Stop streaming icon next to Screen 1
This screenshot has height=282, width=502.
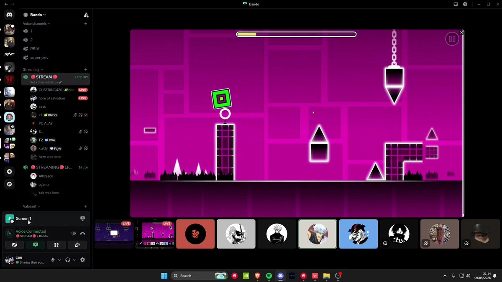pyautogui.click(x=82, y=218)
